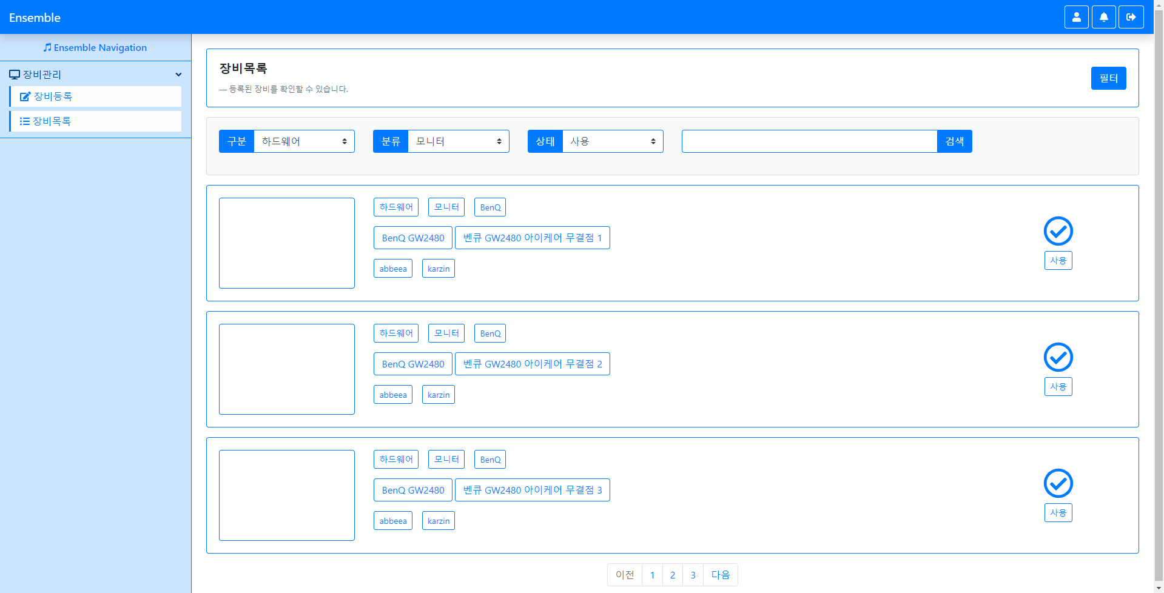The height and width of the screenshot is (593, 1164).
Task: Click abbeea tag in second card
Action: pyautogui.click(x=393, y=395)
